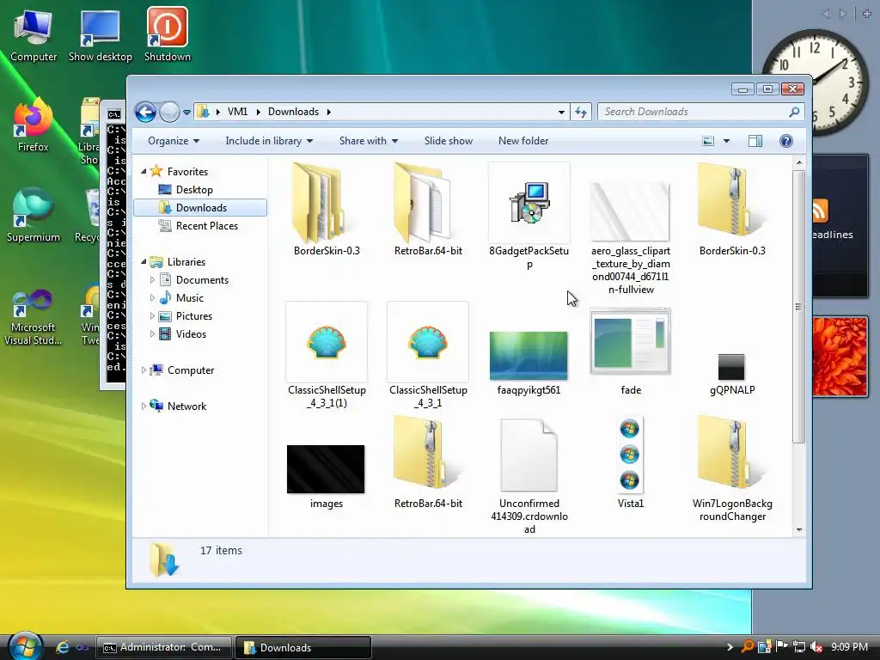The width and height of the screenshot is (880, 660).
Task: Click the volume muted tray icon
Action: 816,647
